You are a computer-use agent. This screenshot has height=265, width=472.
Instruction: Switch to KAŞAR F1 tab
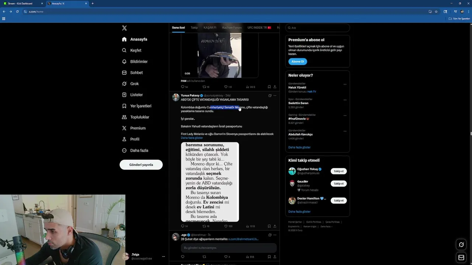coord(210,28)
